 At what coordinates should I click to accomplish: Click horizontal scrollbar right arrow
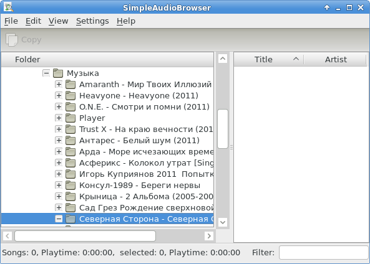coord(209,236)
